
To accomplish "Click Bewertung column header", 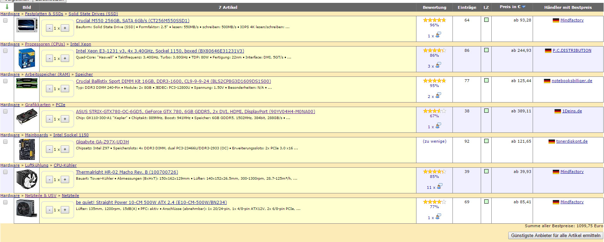I will (x=434, y=7).
